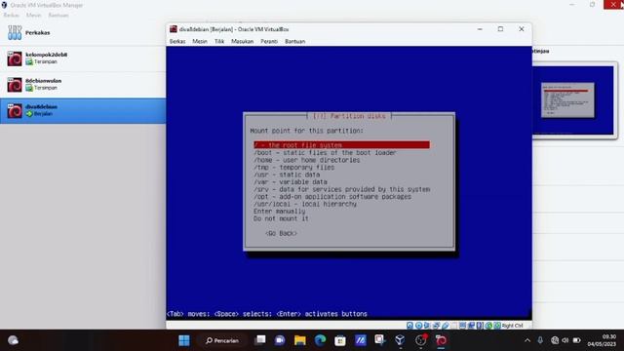Select '/var - variable data' option
Screen dimensions: 624x351
pyautogui.click(x=291, y=182)
